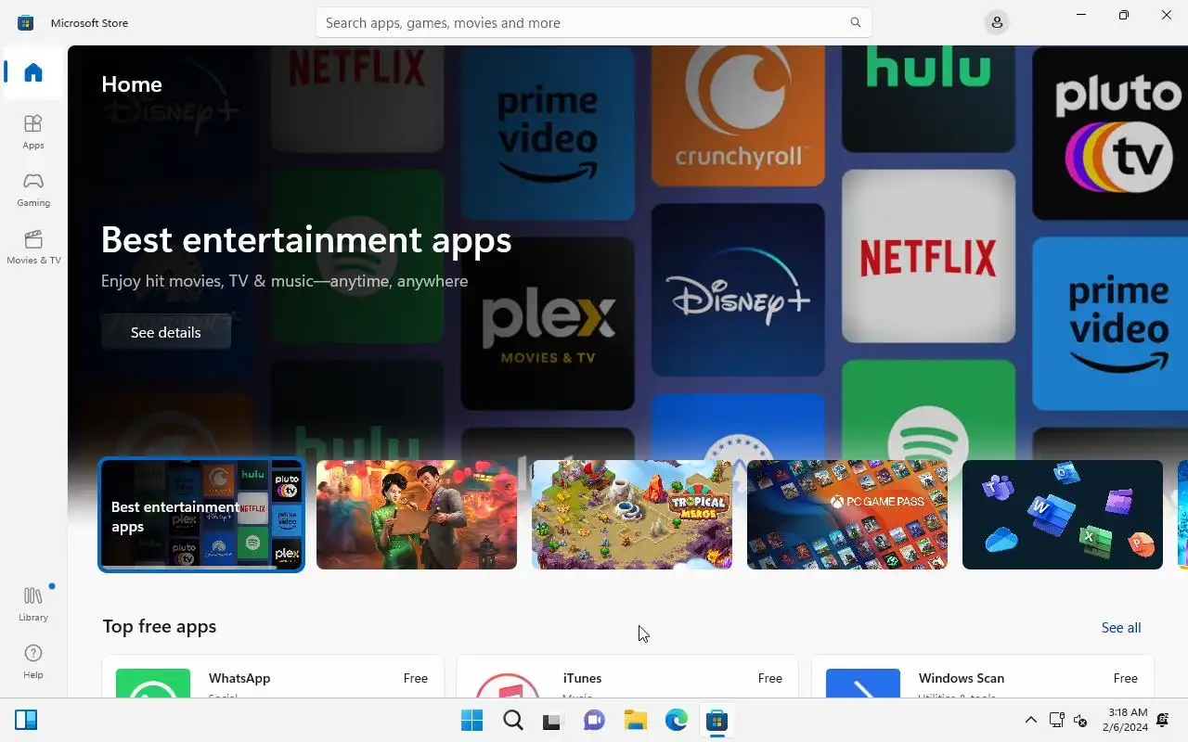Click the search magnifier icon in search box

[855, 22]
